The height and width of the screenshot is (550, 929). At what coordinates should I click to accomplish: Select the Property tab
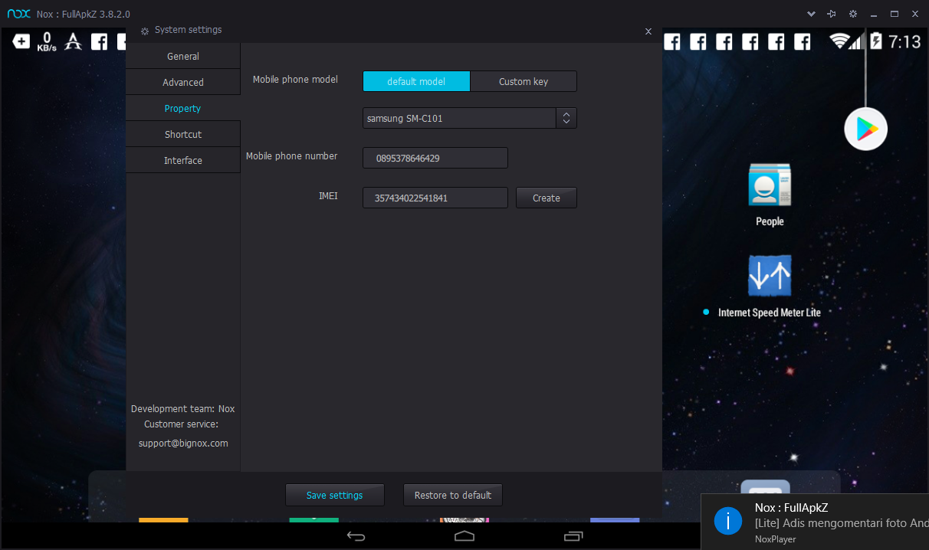coord(183,109)
